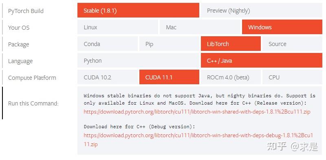
Task: Click the Run this Command label
Action: click(33, 103)
